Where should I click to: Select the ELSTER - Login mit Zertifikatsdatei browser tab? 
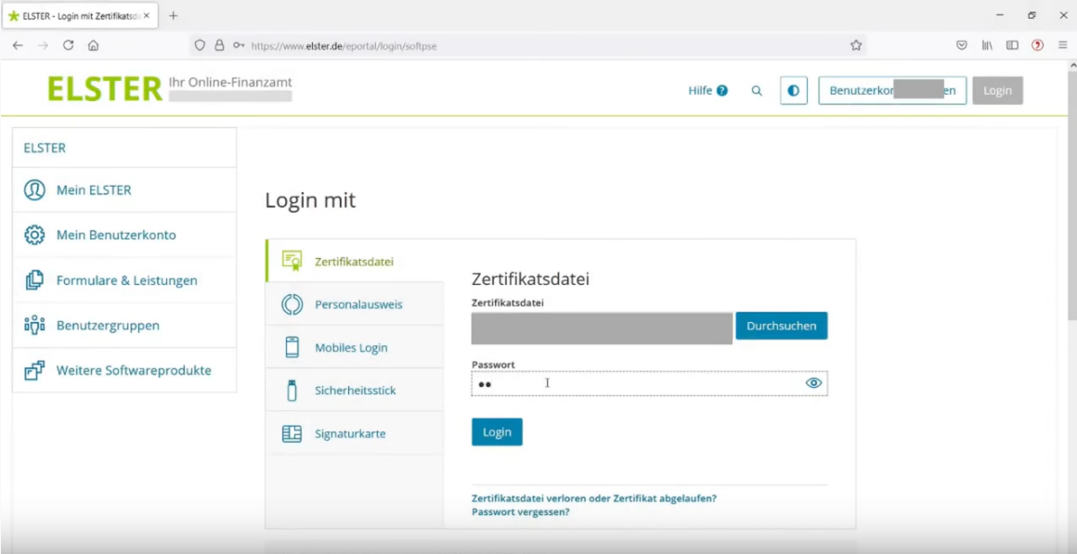coord(81,16)
